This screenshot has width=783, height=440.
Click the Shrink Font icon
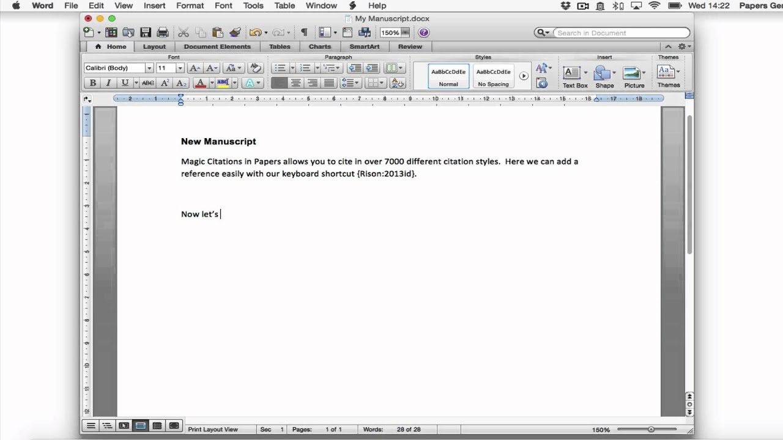coord(212,68)
